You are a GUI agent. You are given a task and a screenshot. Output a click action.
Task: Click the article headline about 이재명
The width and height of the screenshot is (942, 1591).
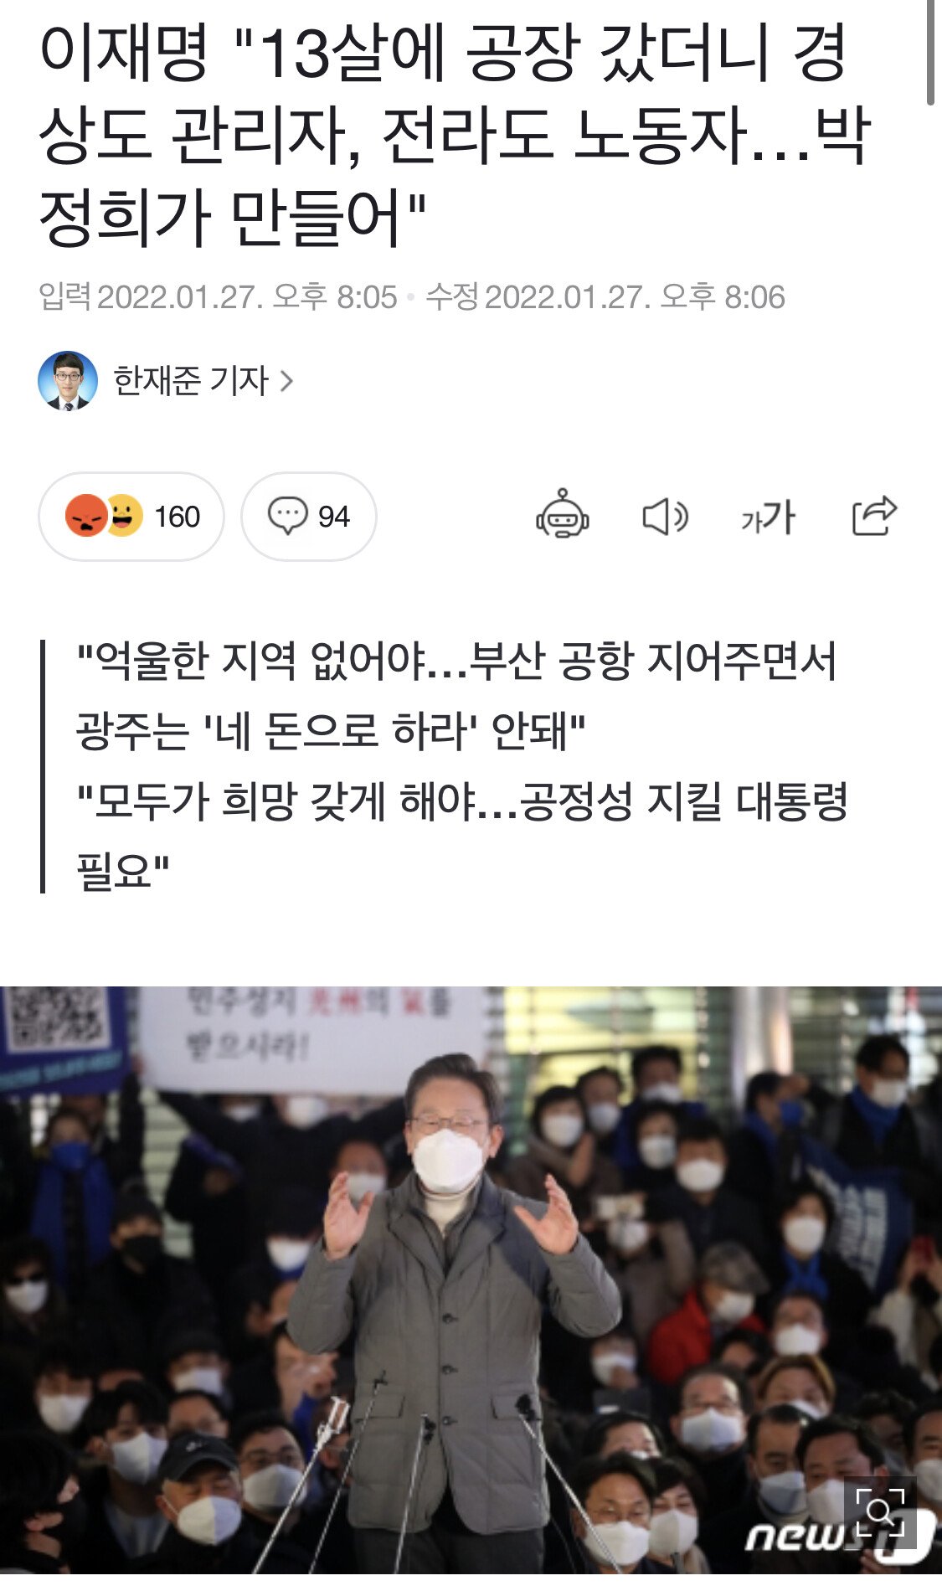[x=455, y=134]
